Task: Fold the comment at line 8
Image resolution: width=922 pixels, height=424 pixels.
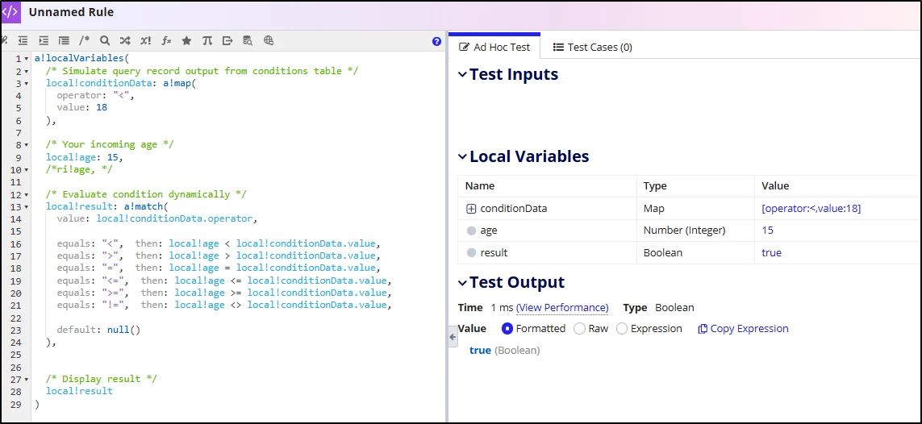Action: (27, 145)
